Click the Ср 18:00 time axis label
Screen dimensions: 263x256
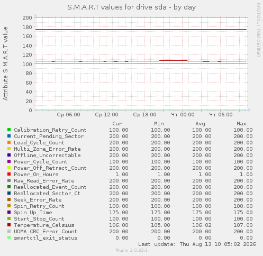(x=144, y=115)
